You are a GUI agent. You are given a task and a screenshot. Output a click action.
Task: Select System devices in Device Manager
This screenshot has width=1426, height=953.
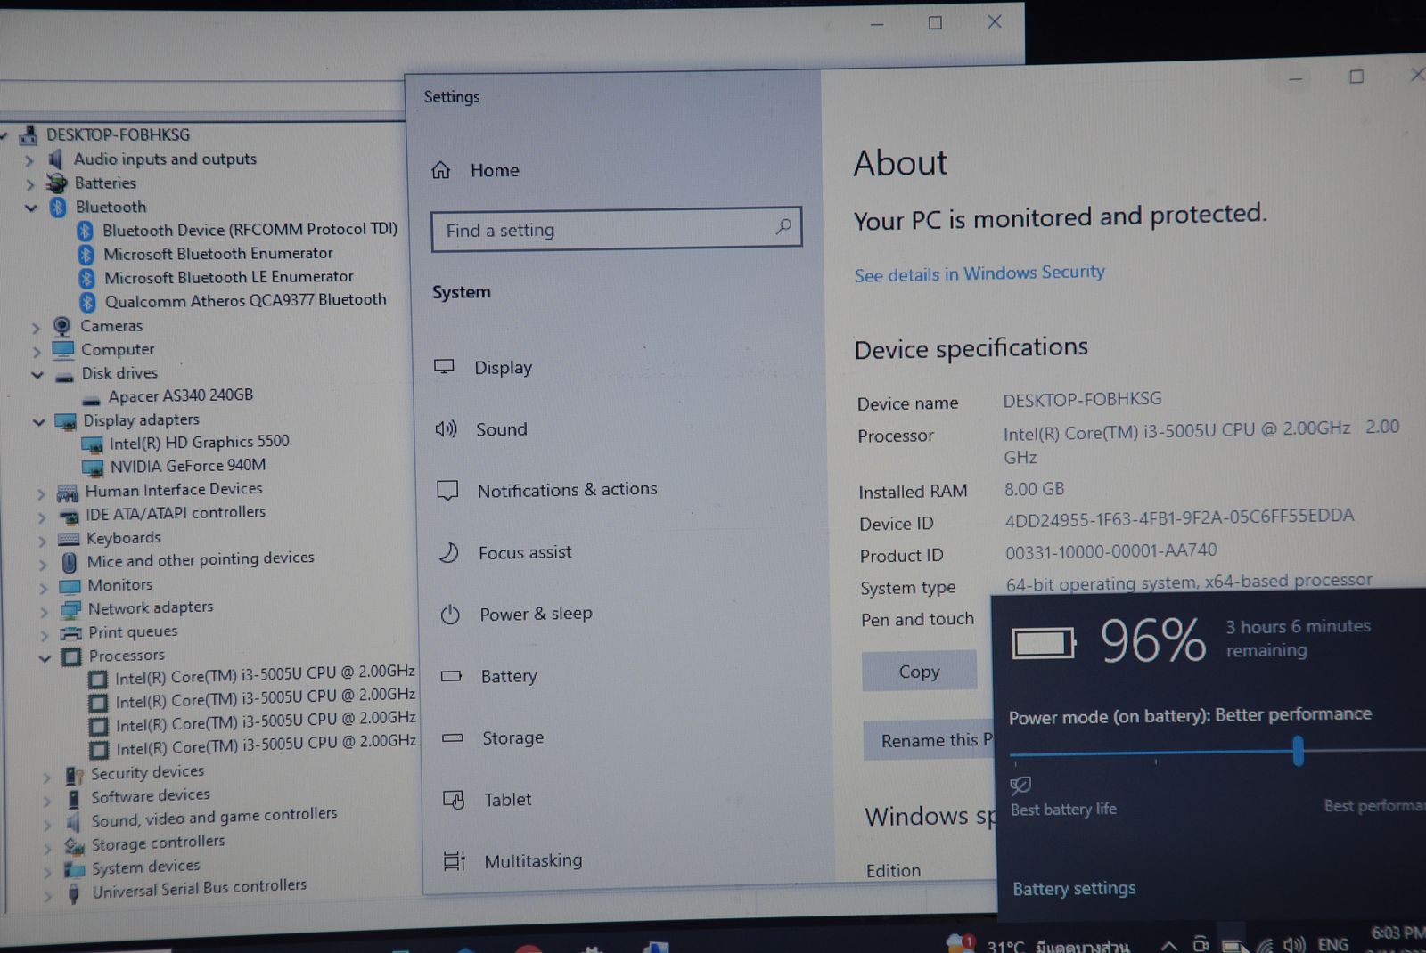[146, 867]
